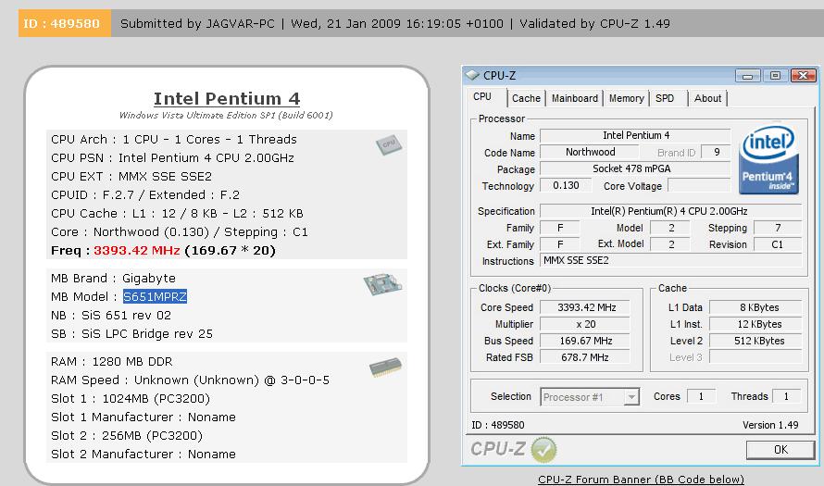
Task: Click the NB : SiS 651 rev 02 line
Action: pos(111,316)
